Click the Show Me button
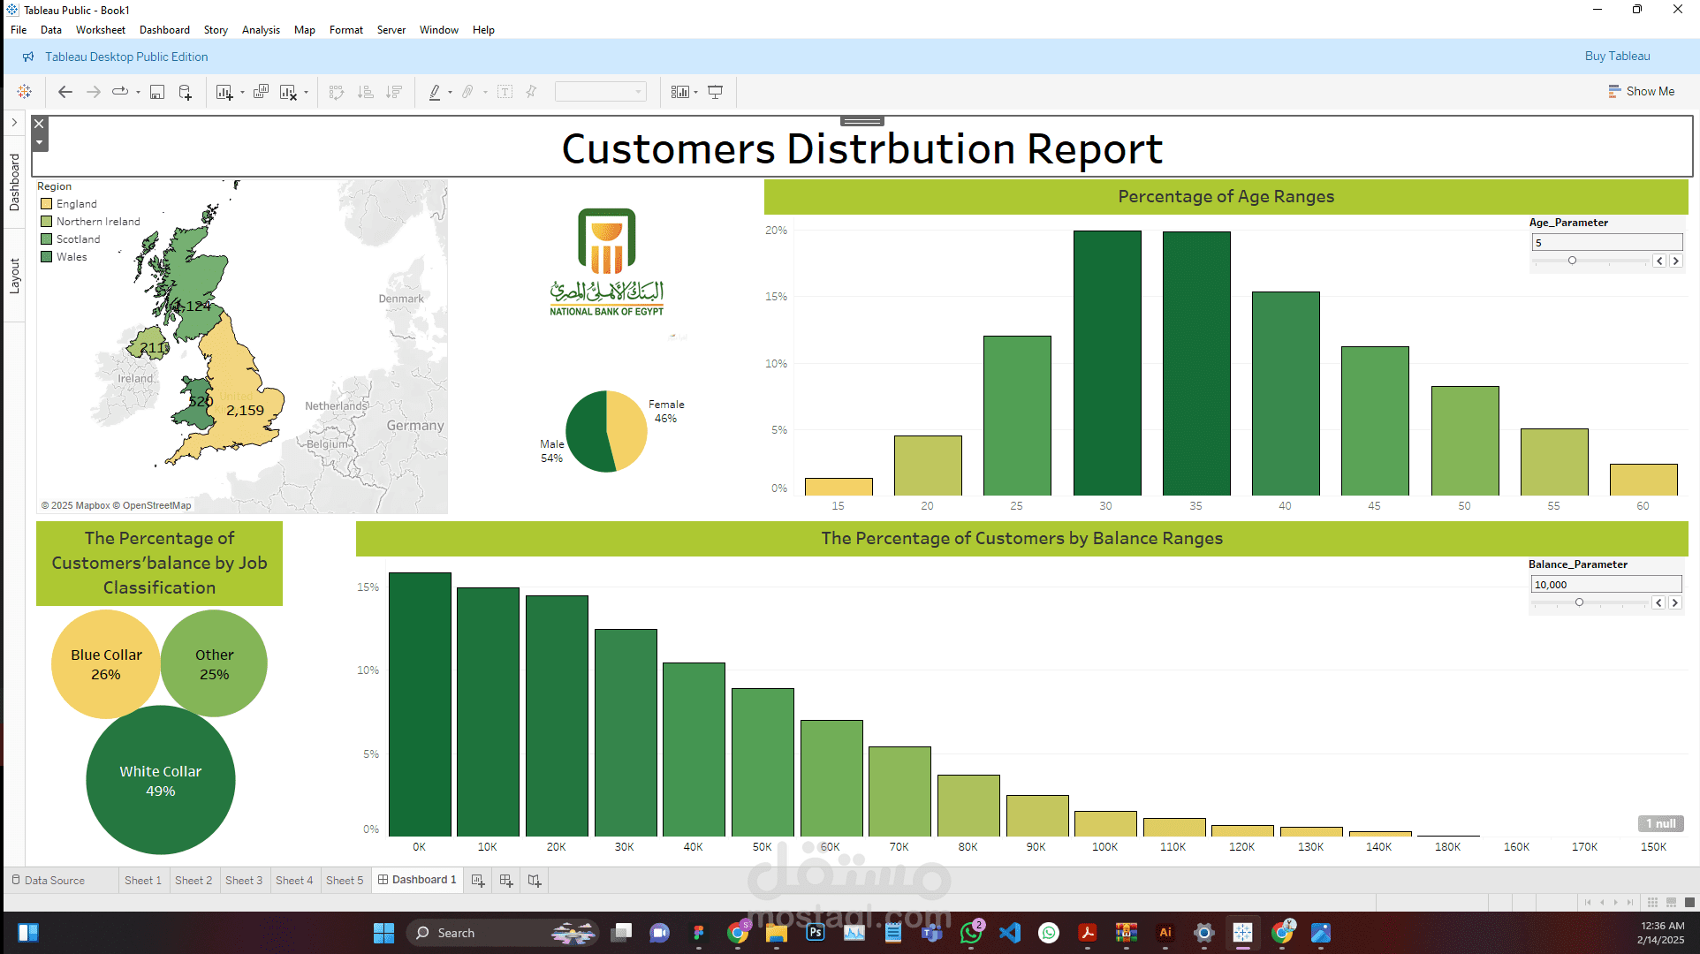The image size is (1700, 954). (1642, 91)
